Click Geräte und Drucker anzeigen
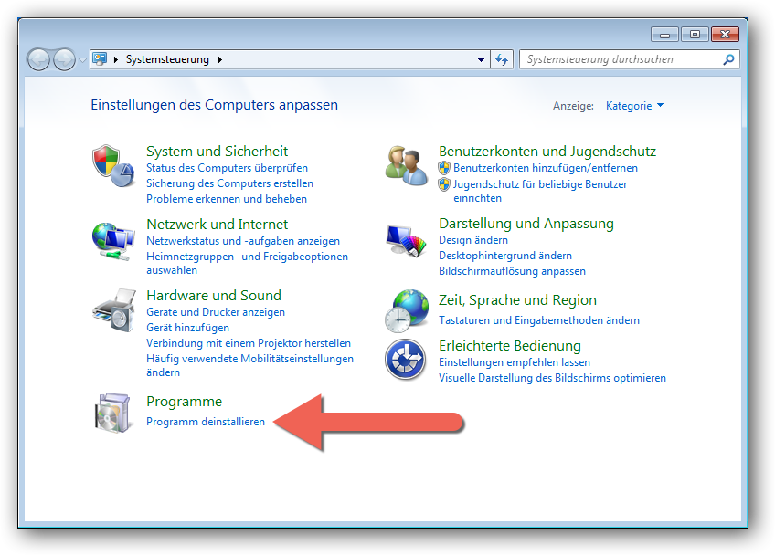The image size is (775, 555). point(216,312)
